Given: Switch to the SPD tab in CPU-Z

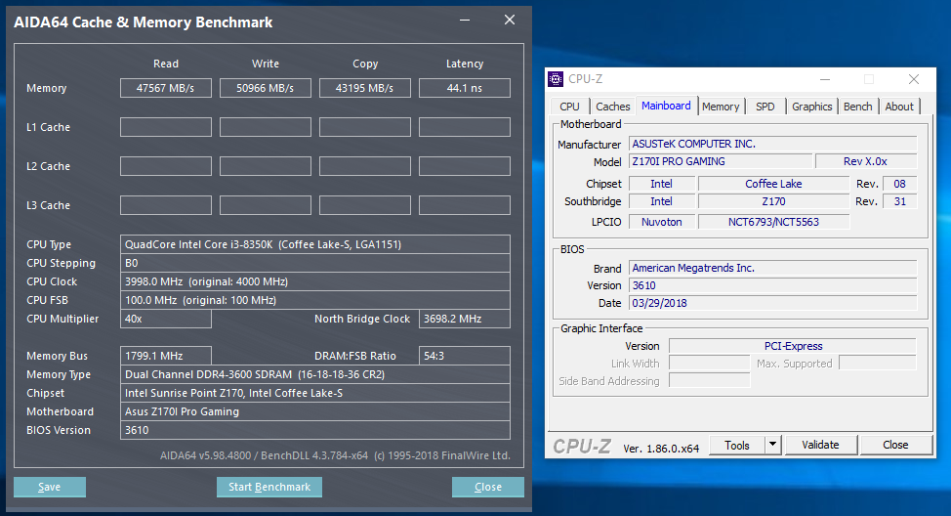Looking at the screenshot, I should (x=765, y=107).
